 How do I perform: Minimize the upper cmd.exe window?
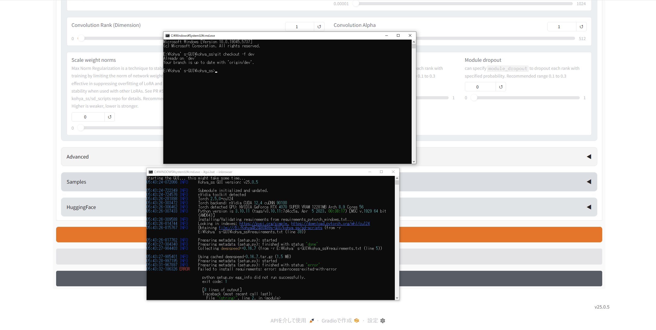[387, 36]
